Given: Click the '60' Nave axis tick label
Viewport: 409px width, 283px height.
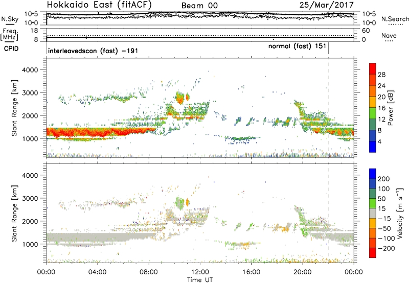Looking at the screenshot, I should pyautogui.click(x=366, y=31).
